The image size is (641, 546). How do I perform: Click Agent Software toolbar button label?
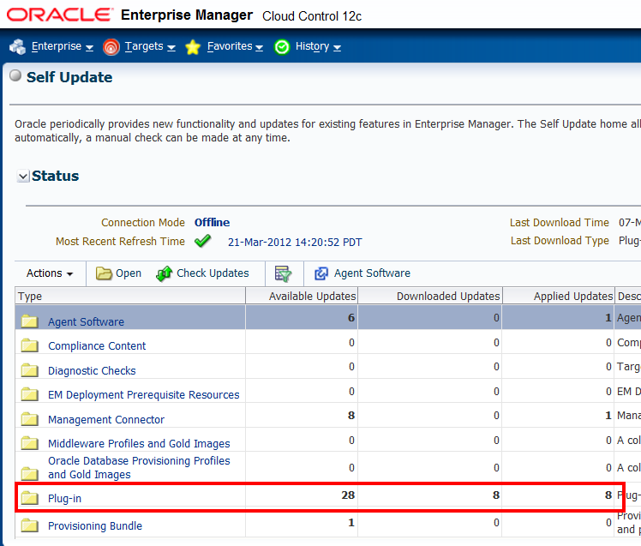[372, 273]
